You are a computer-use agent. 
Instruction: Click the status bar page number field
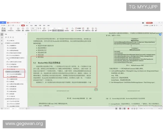point(14,109)
